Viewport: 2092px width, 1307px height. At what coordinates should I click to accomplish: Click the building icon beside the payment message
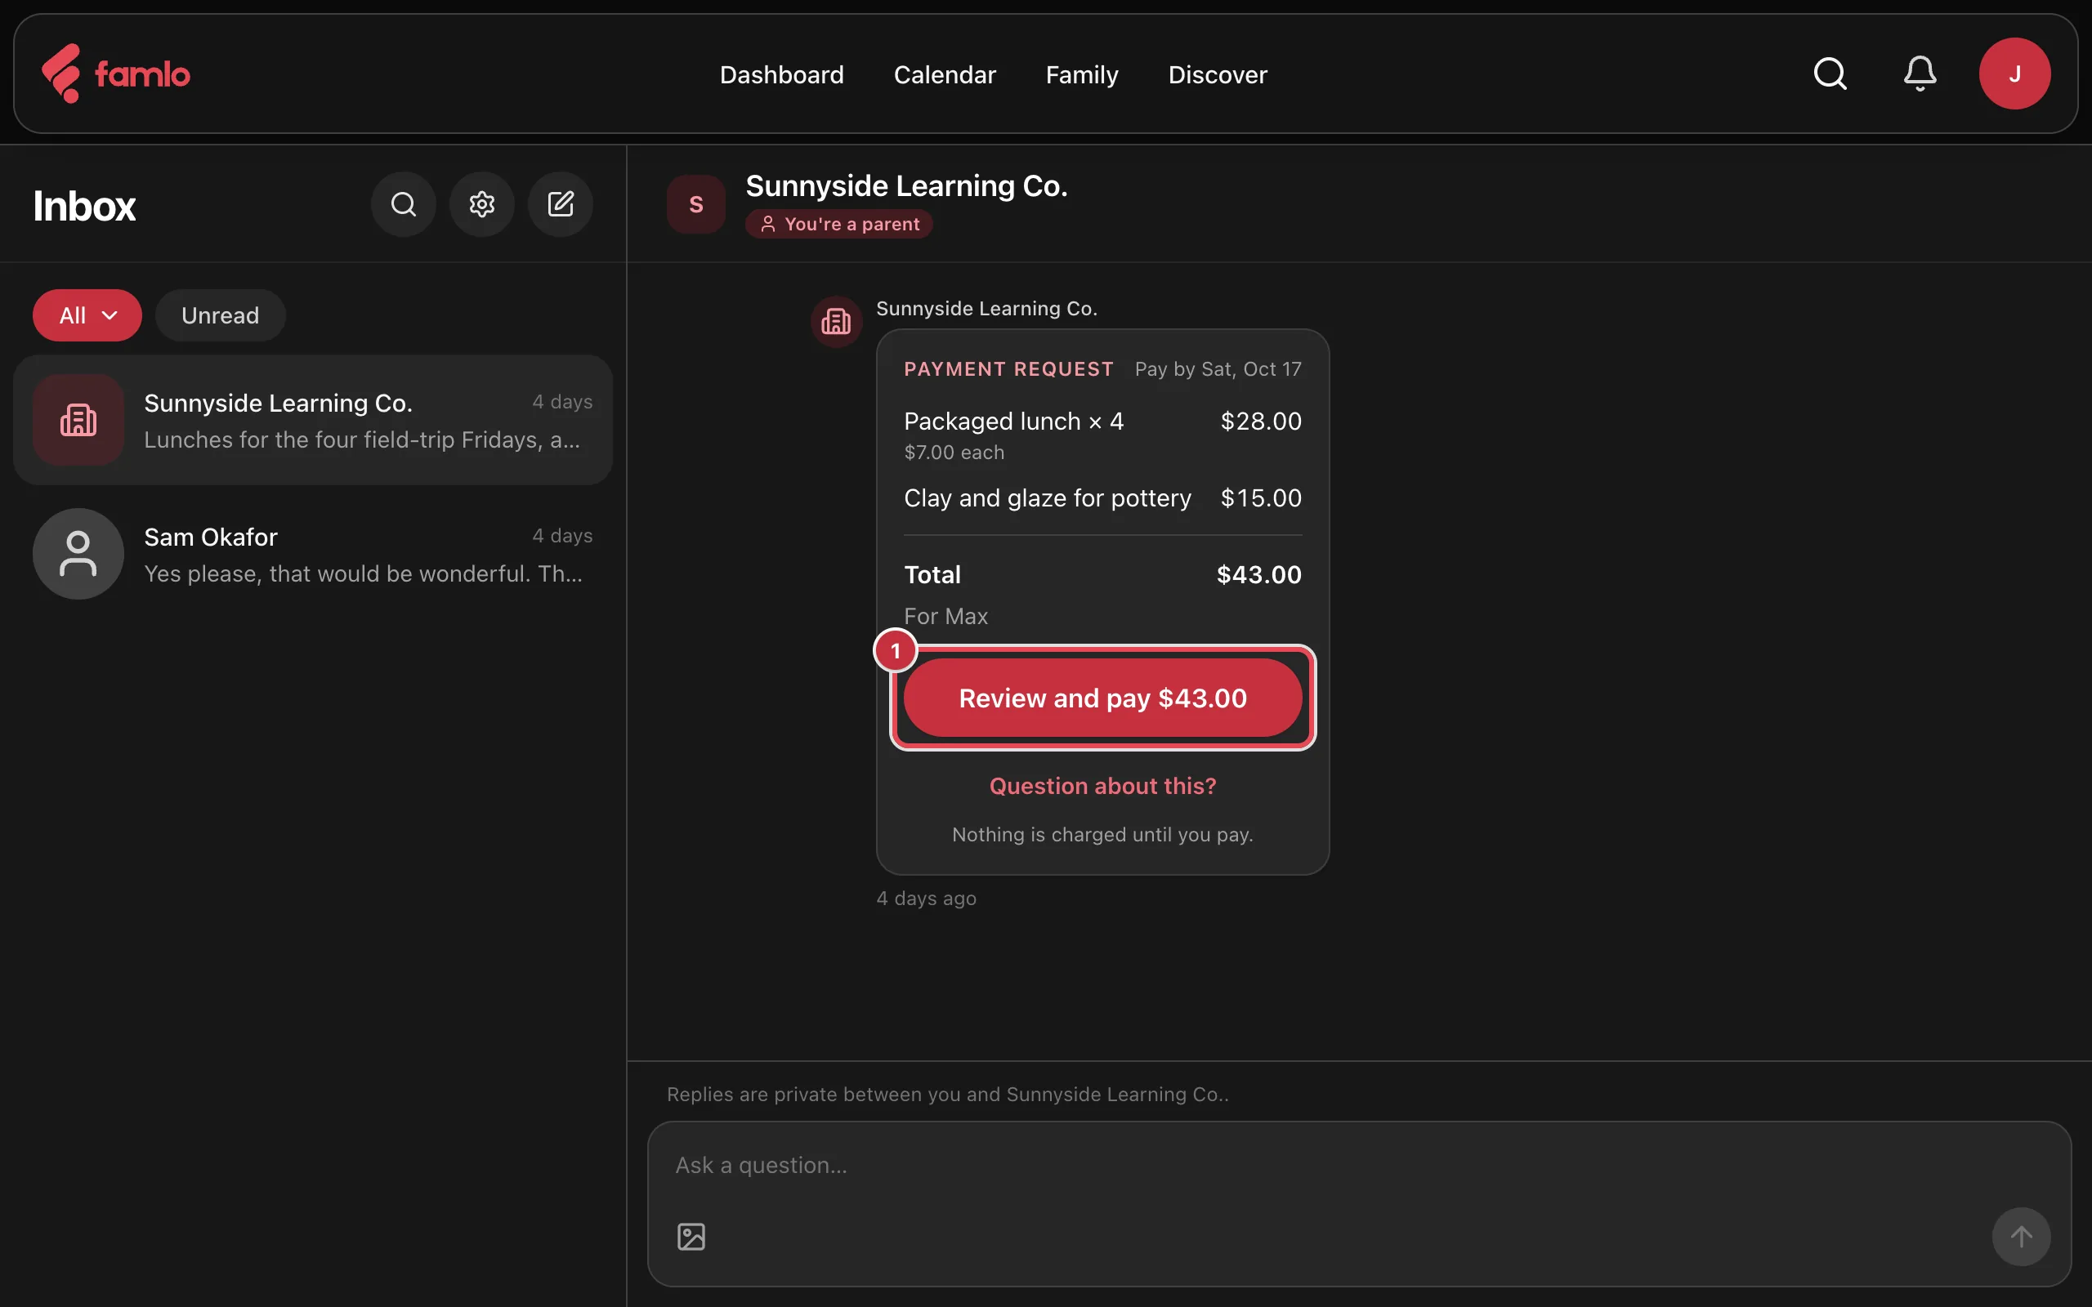(836, 322)
